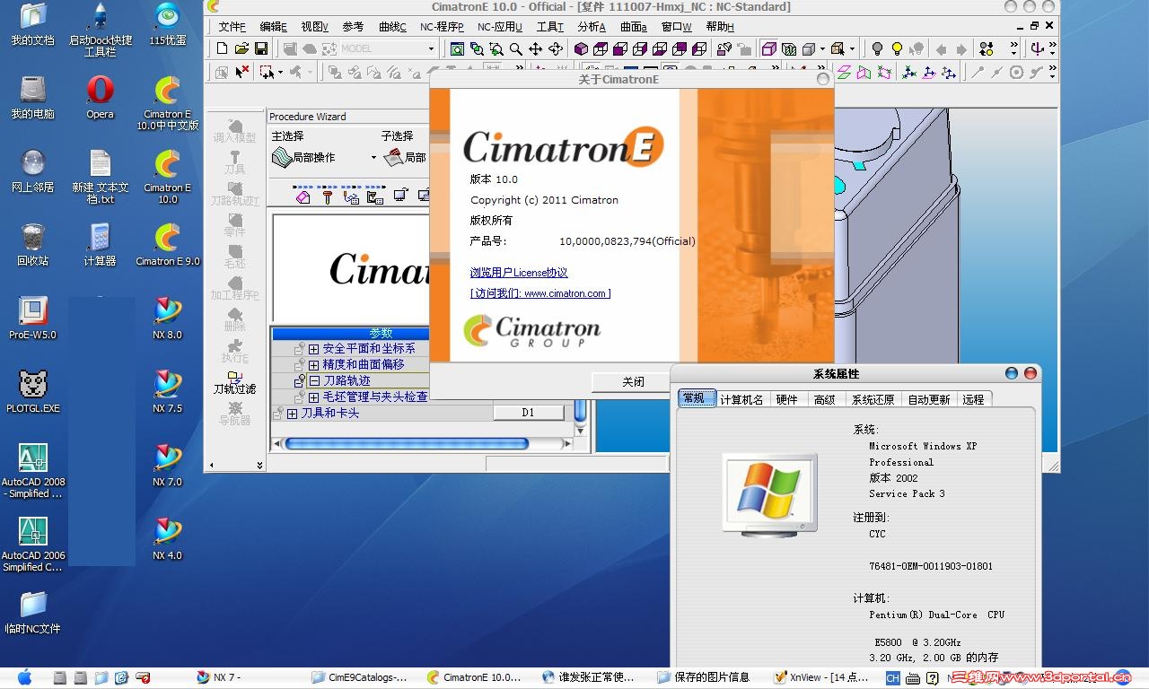Viewport: 1149px width, 689px height.
Task: Expand the NC guide panel double chevron
Action: pos(259,465)
